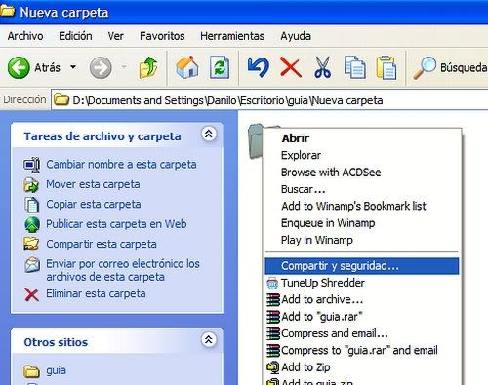Click the Refresh green arrows icon

[x=220, y=67]
